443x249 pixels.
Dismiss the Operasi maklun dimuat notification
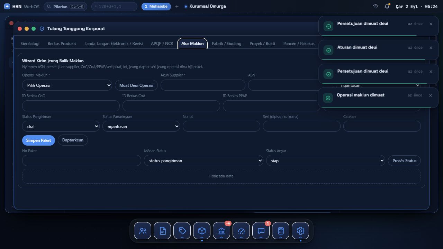(431, 95)
